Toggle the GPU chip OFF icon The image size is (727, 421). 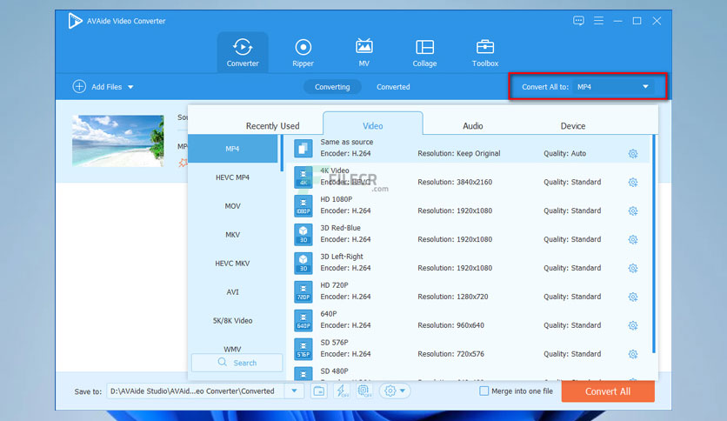click(x=364, y=391)
